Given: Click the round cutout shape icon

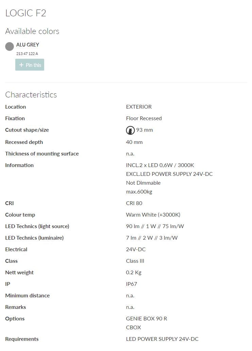Looking at the screenshot, I should 130,130.
